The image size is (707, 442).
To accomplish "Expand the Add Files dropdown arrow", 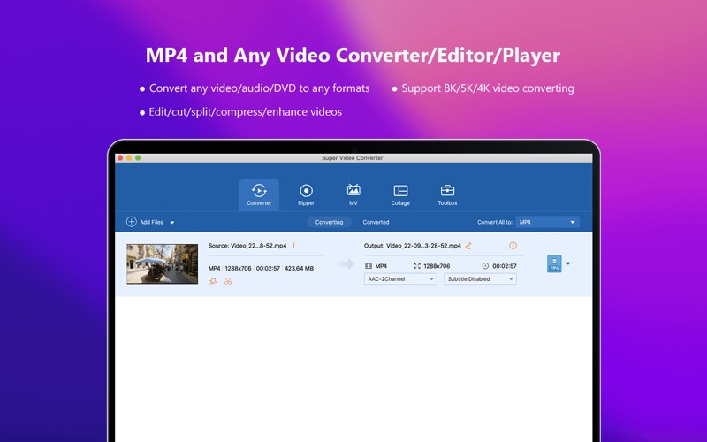I will click(x=171, y=223).
